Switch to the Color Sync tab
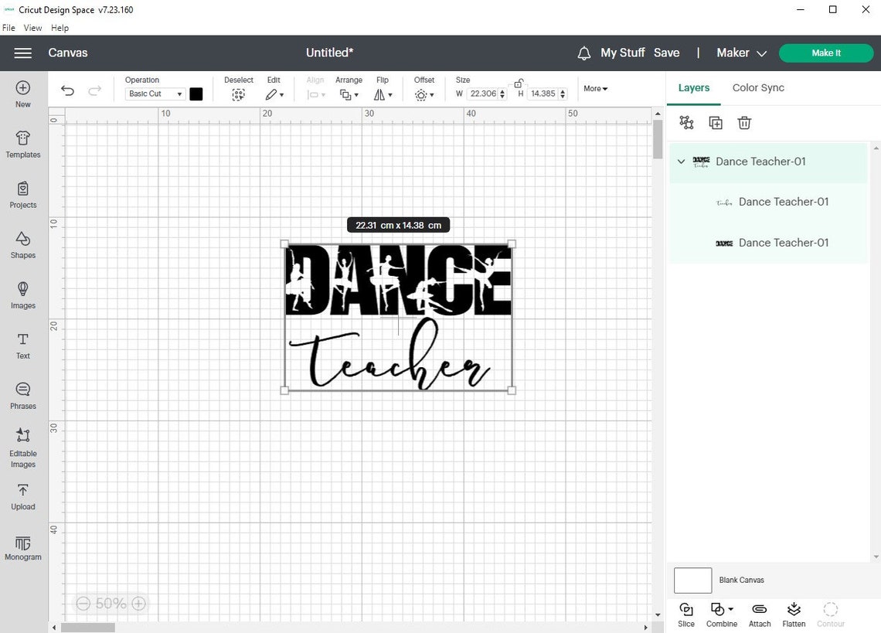The height and width of the screenshot is (633, 881). tap(757, 87)
